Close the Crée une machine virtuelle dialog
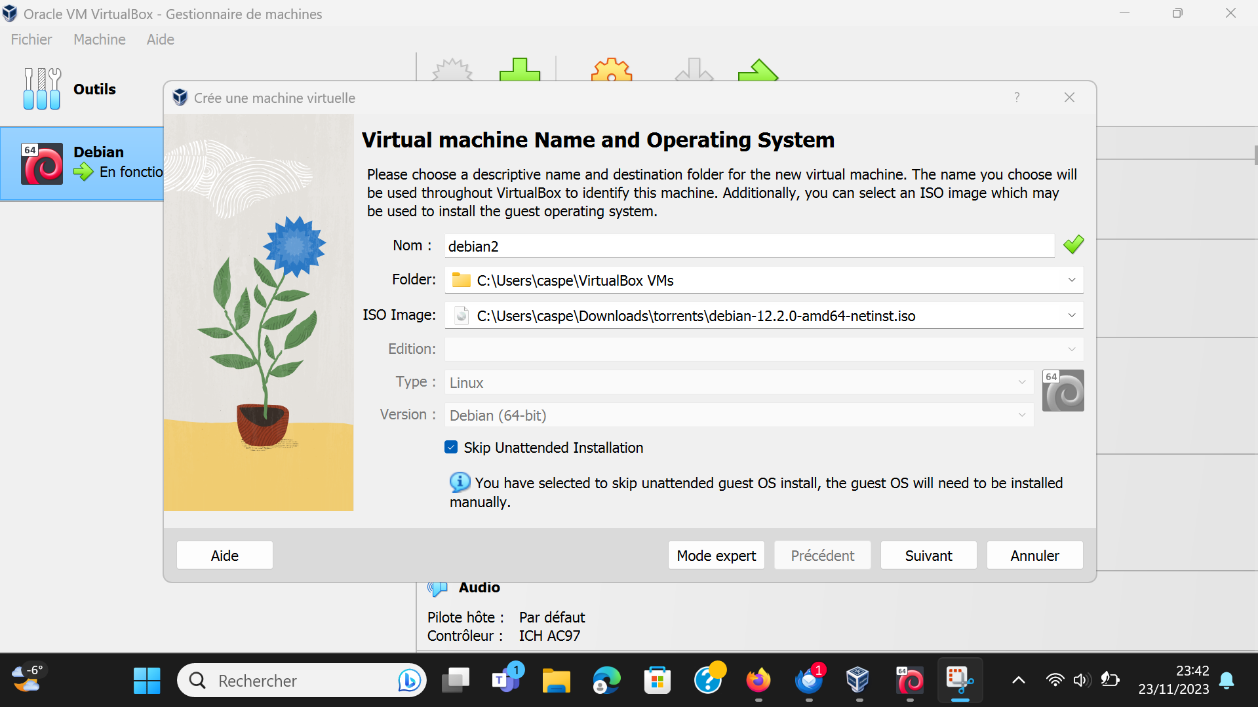The image size is (1258, 707). coord(1069,98)
